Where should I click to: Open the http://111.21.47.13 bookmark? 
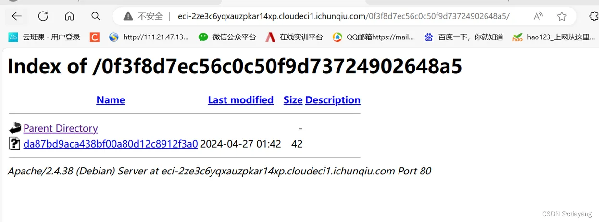(149, 37)
